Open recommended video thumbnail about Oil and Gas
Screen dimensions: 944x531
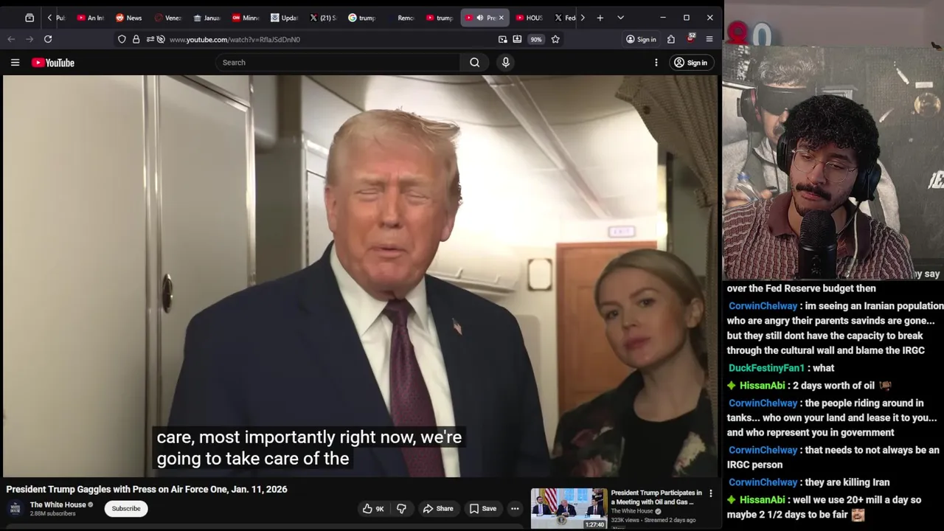point(569,508)
